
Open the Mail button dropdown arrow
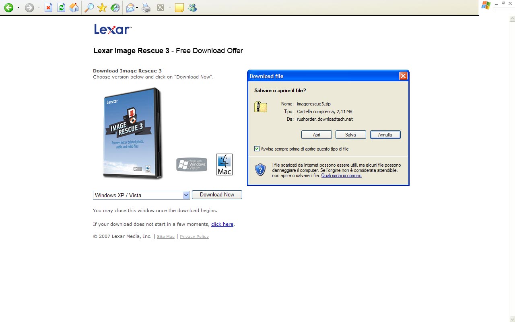click(x=137, y=8)
